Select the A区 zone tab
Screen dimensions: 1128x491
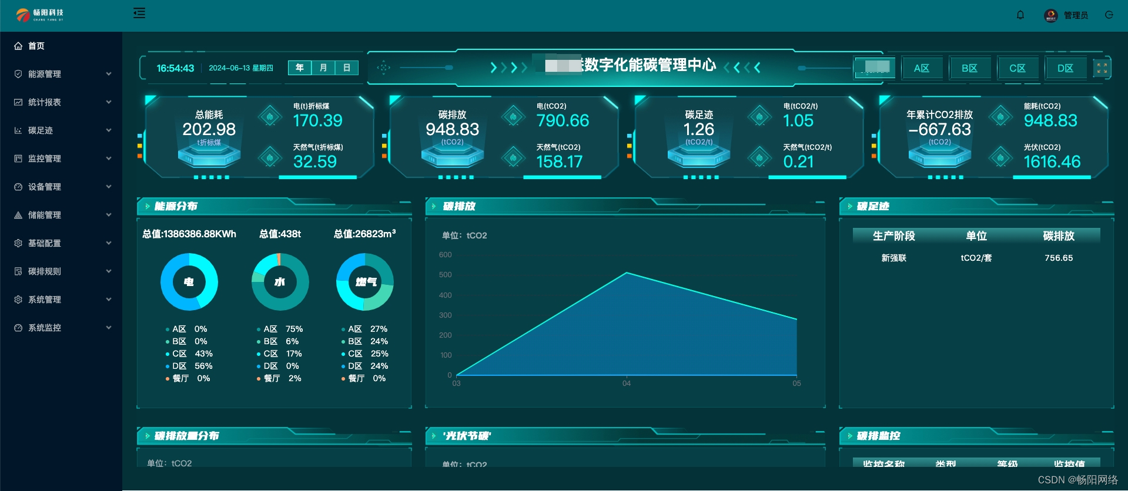tap(922, 68)
